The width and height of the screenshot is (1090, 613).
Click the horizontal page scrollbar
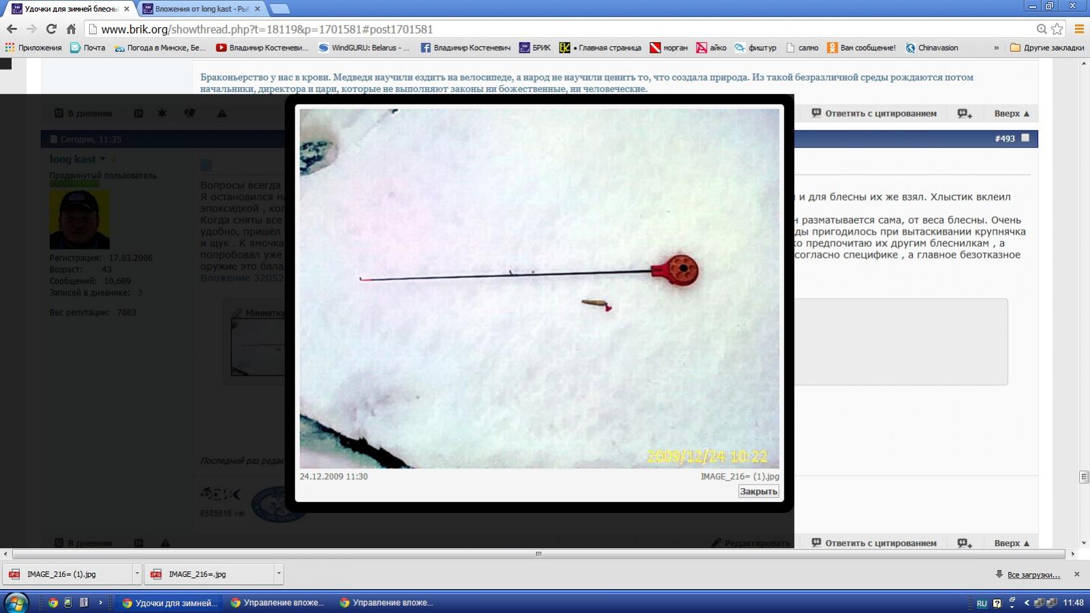[x=538, y=554]
